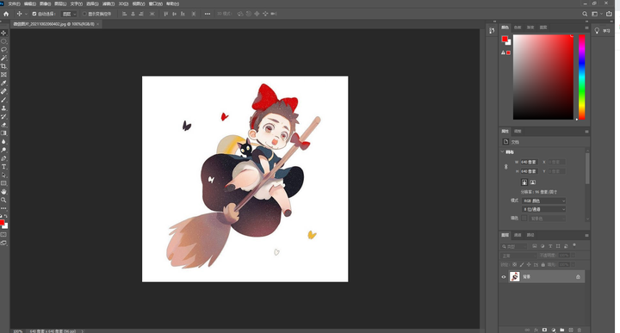Screen dimensions: 620x333
Task: Collapse the Canvas section in Properties
Action: pyautogui.click(x=503, y=151)
